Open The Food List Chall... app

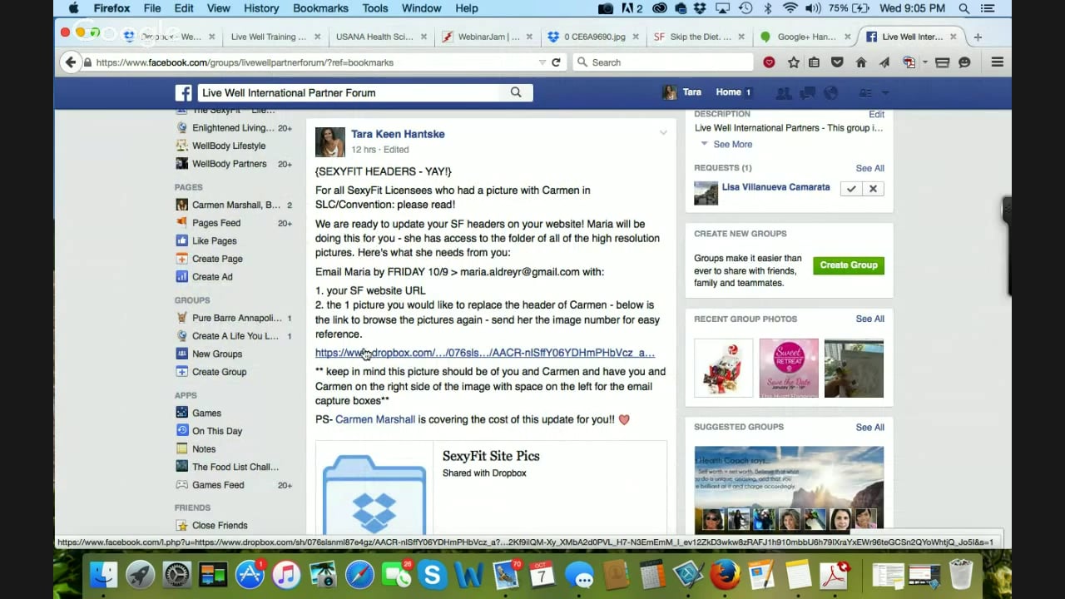(x=235, y=467)
